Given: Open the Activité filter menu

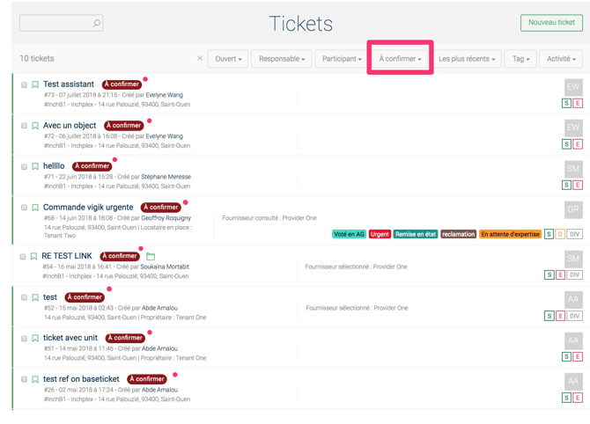Looking at the screenshot, I should point(561,59).
